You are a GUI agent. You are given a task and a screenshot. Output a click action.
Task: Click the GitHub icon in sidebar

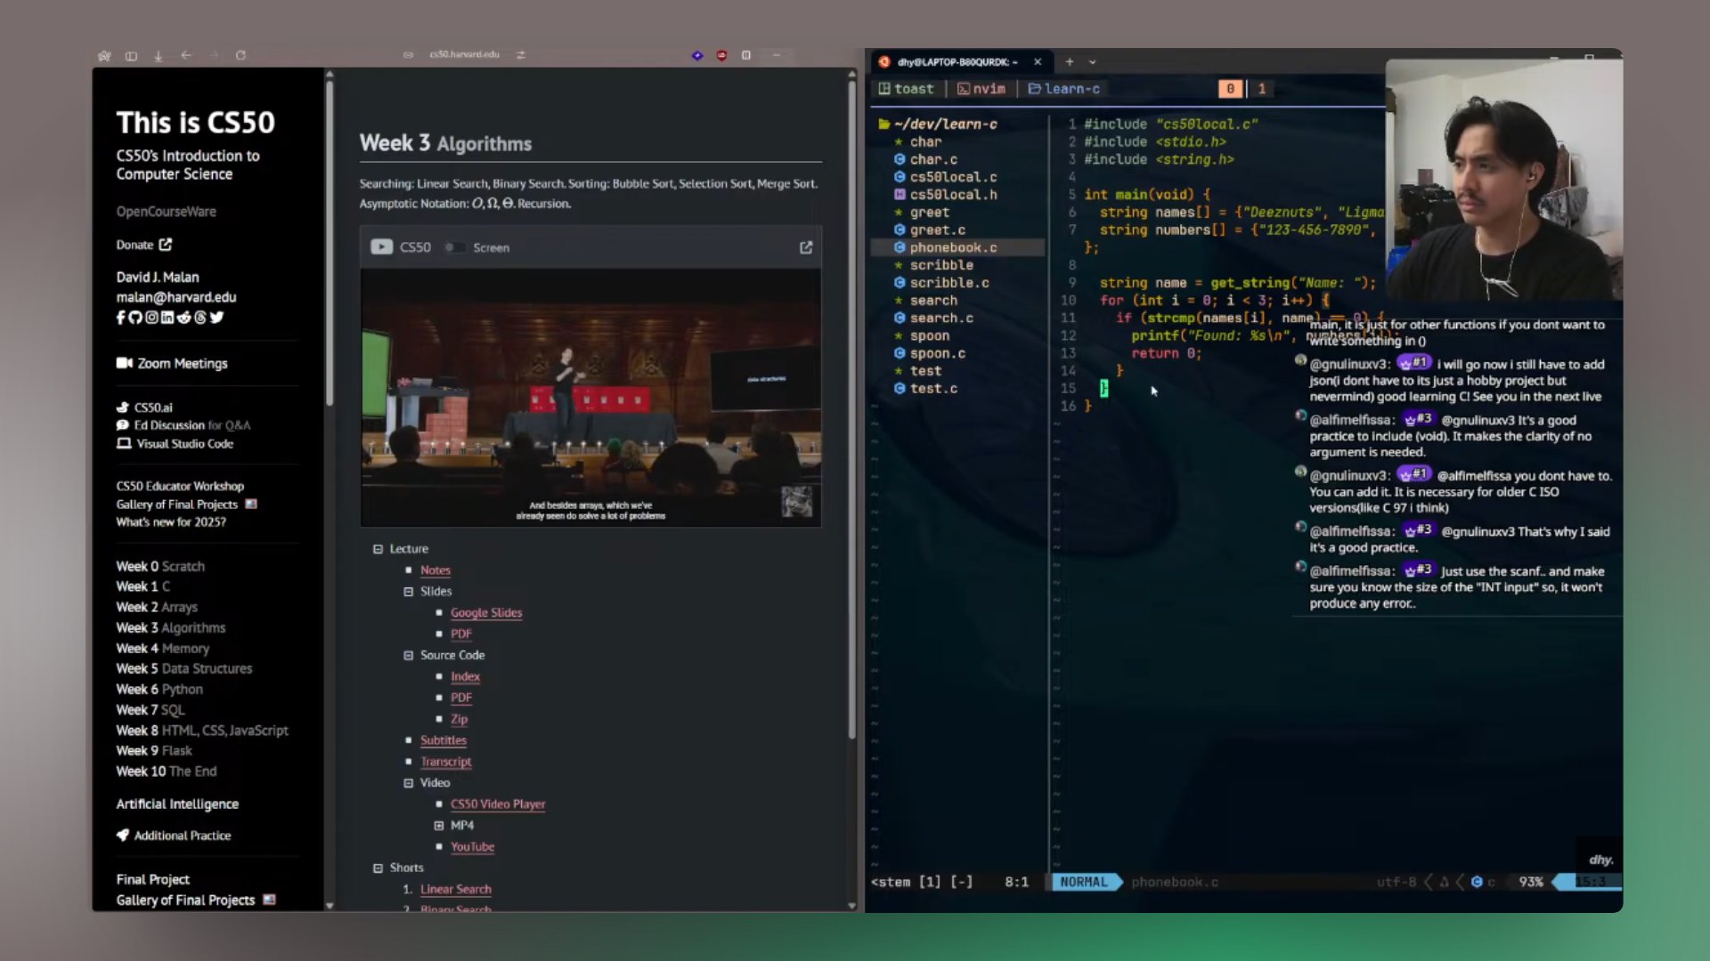135,318
